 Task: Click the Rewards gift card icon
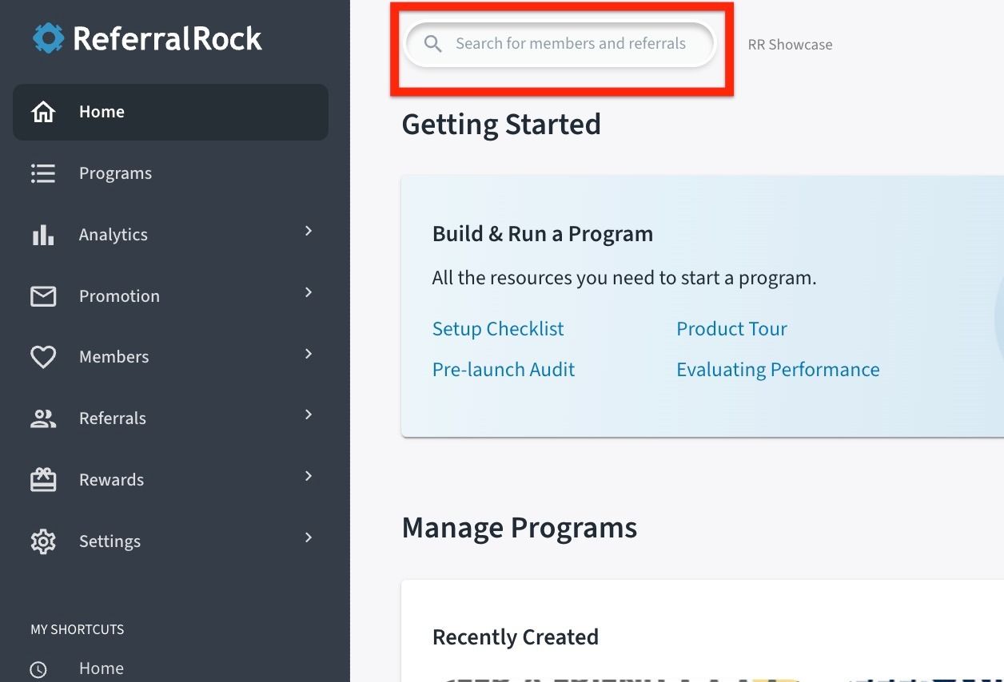[43, 480]
